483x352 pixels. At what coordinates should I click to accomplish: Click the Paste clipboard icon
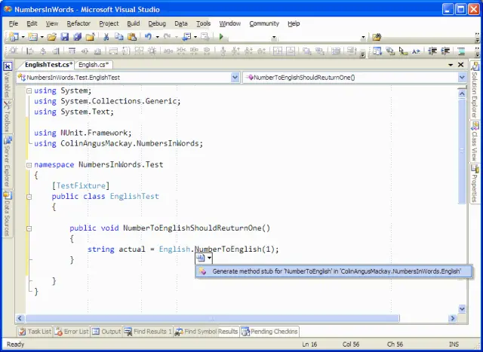click(132, 37)
